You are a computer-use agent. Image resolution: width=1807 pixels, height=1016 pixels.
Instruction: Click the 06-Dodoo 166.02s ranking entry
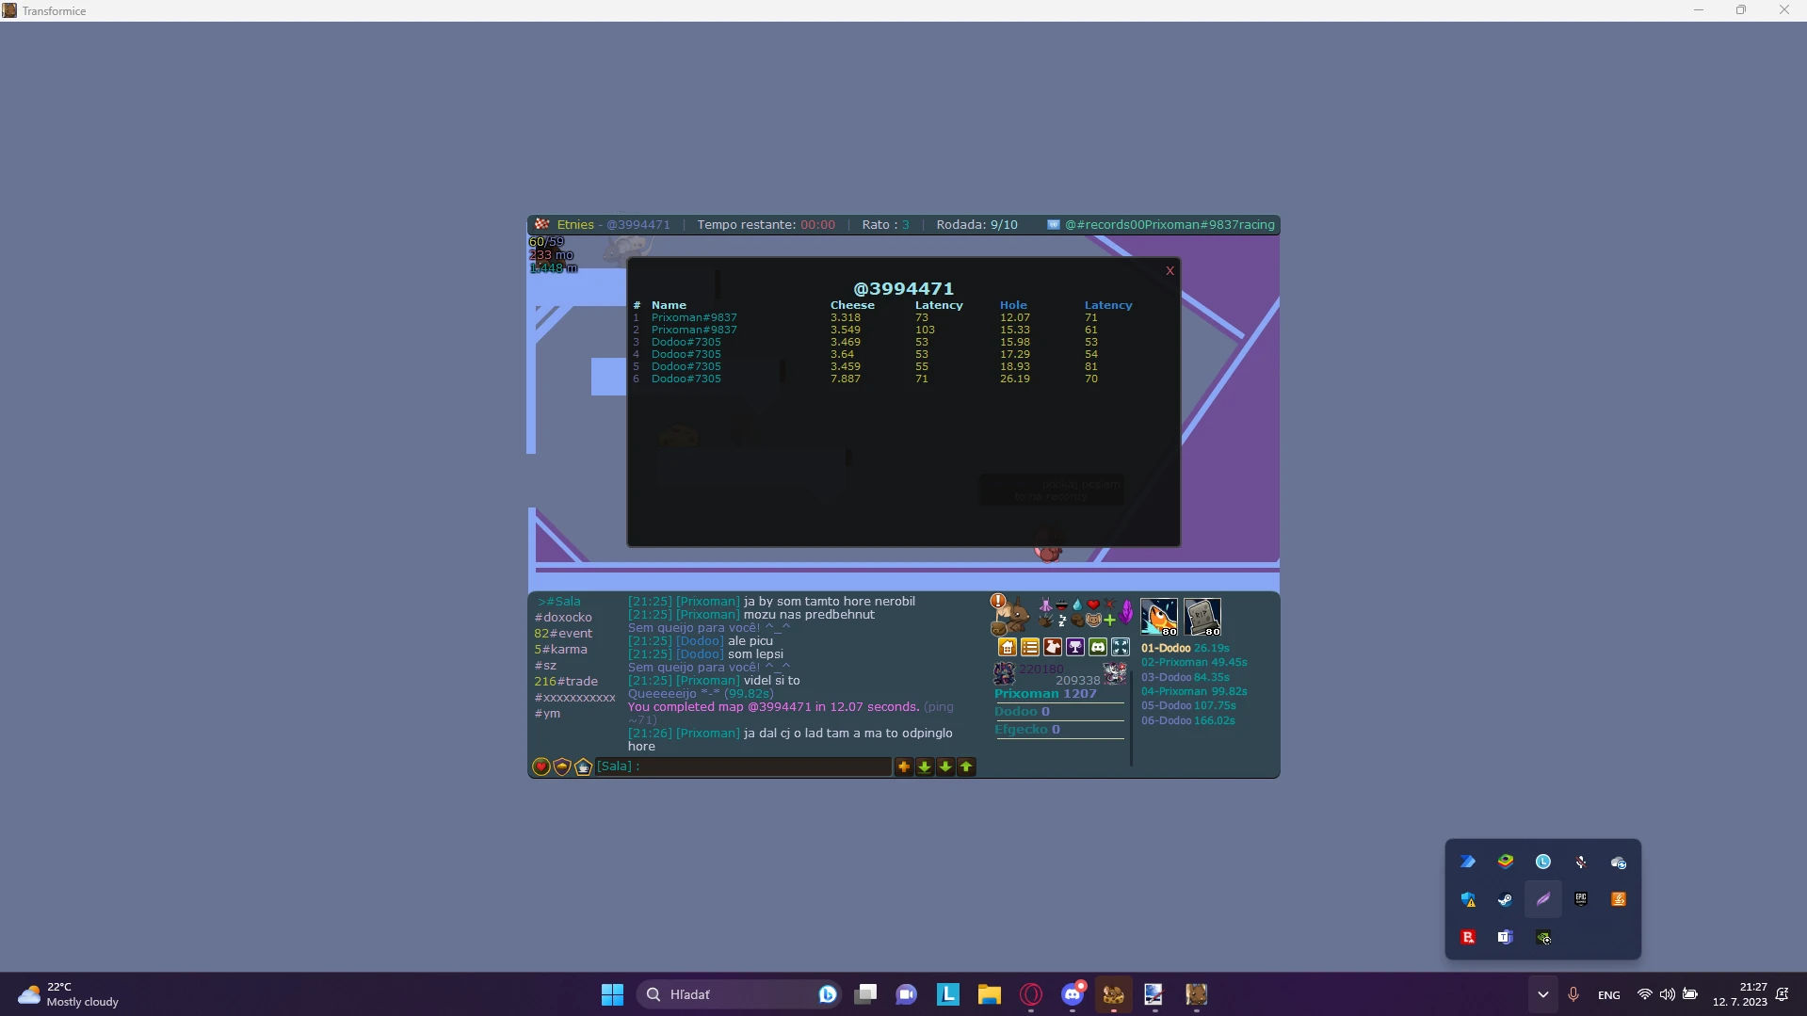tap(1188, 721)
